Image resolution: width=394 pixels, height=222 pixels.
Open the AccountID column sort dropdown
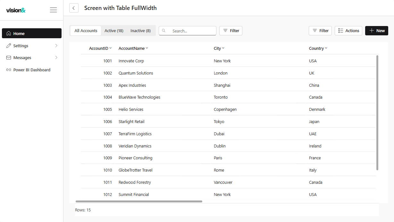110,48
